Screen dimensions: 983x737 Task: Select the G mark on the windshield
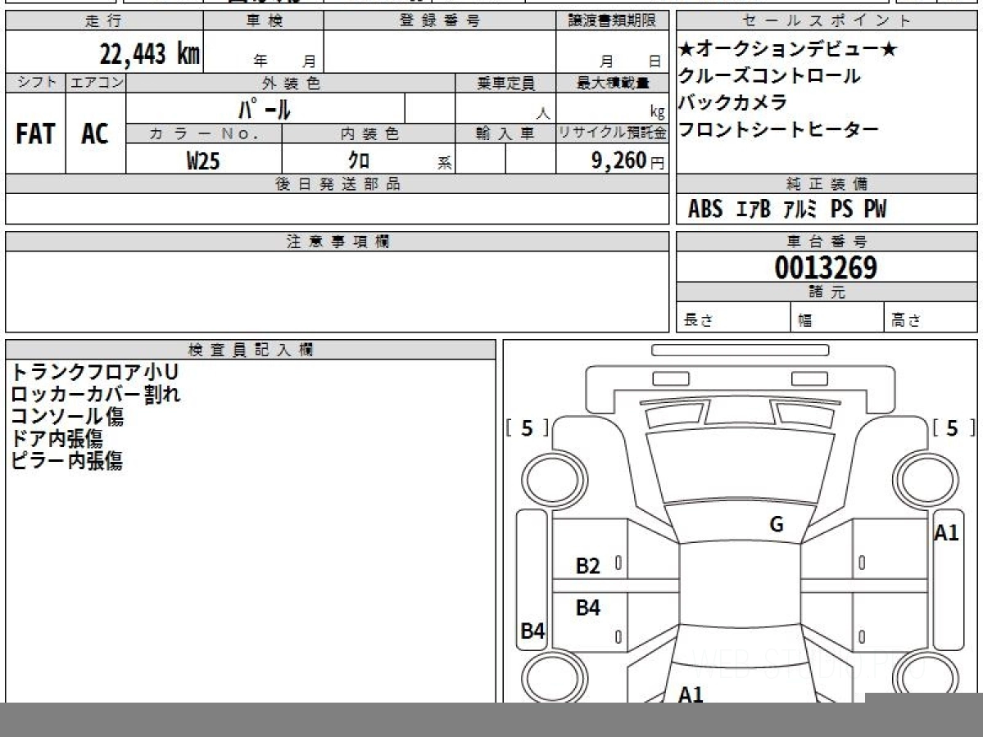(776, 525)
